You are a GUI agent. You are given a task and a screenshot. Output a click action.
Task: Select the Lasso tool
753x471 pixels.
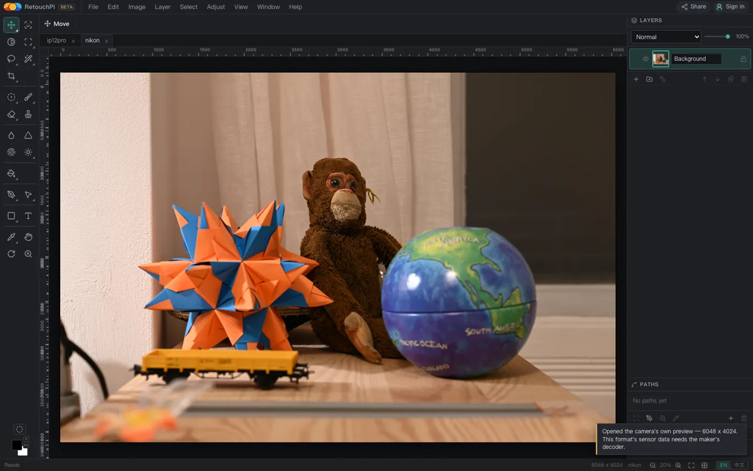[11, 59]
